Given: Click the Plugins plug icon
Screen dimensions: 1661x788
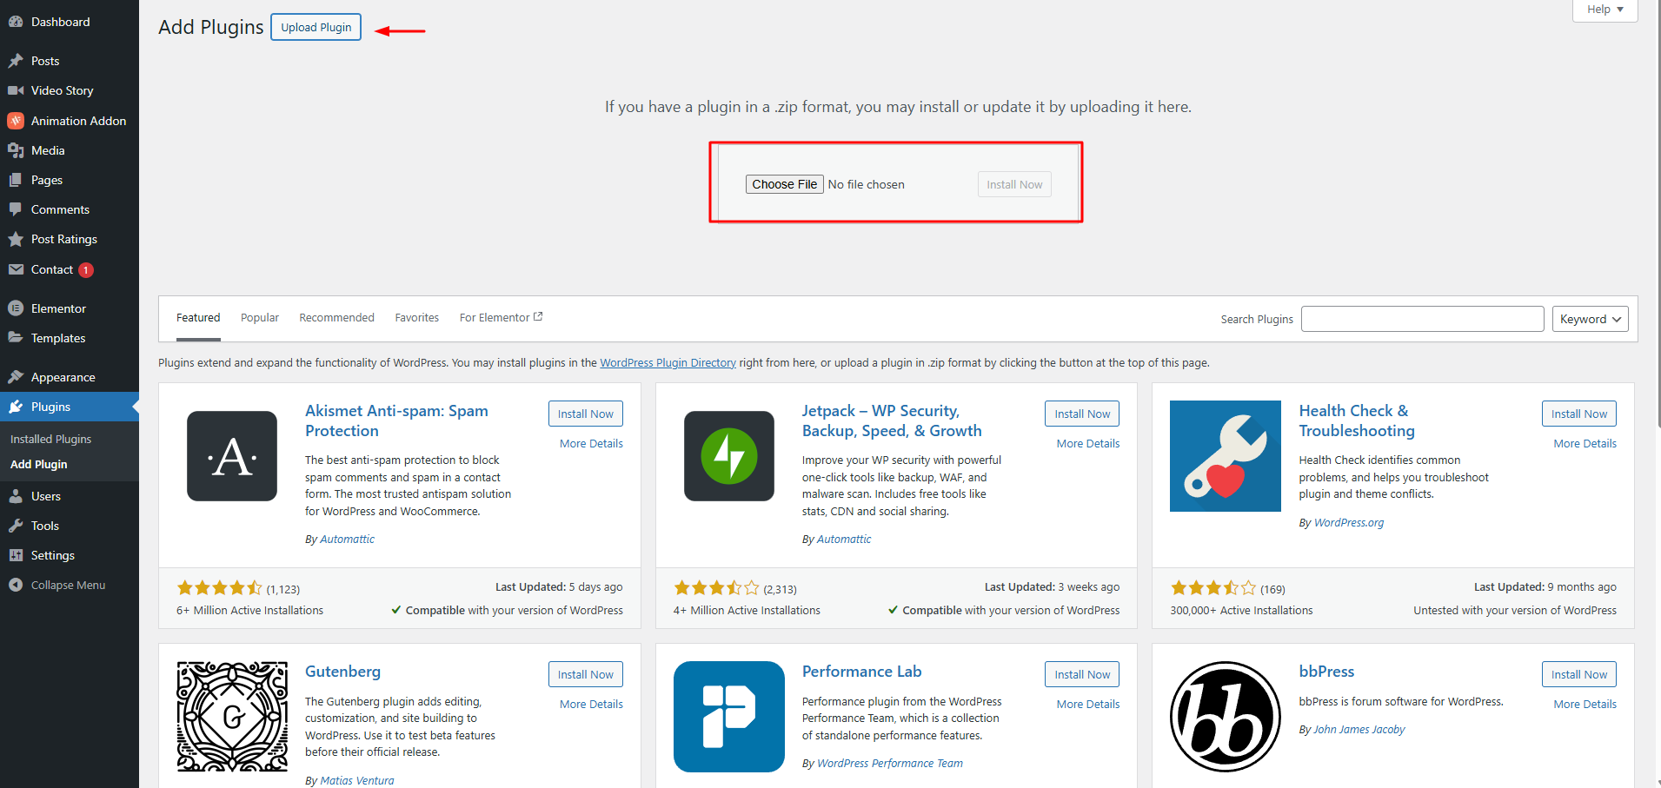Looking at the screenshot, I should click(16, 407).
